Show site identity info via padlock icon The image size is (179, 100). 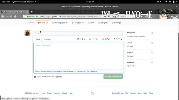28,17
